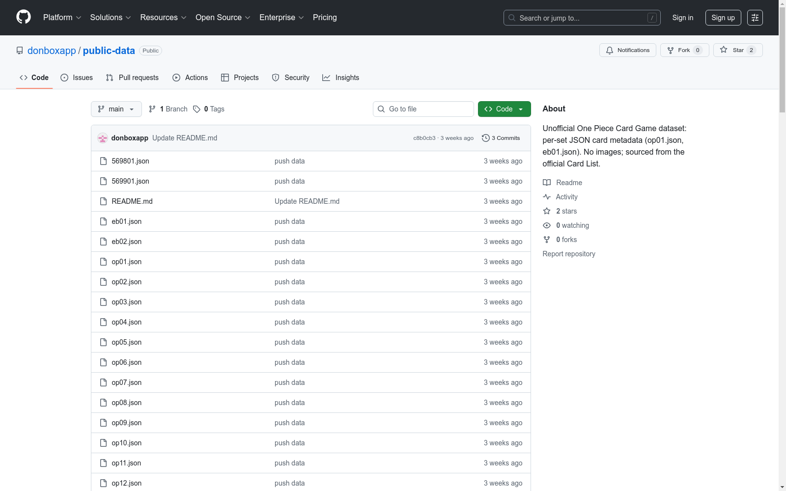View the 0 watching link

click(x=566, y=225)
